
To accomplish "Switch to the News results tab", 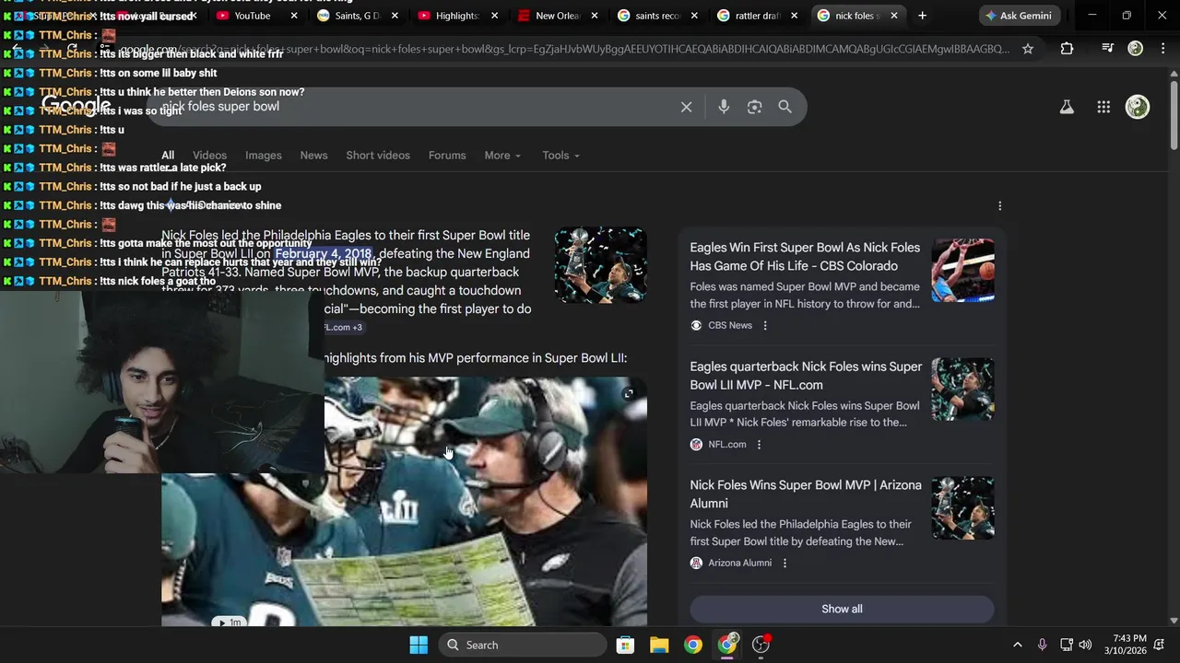I will point(313,155).
